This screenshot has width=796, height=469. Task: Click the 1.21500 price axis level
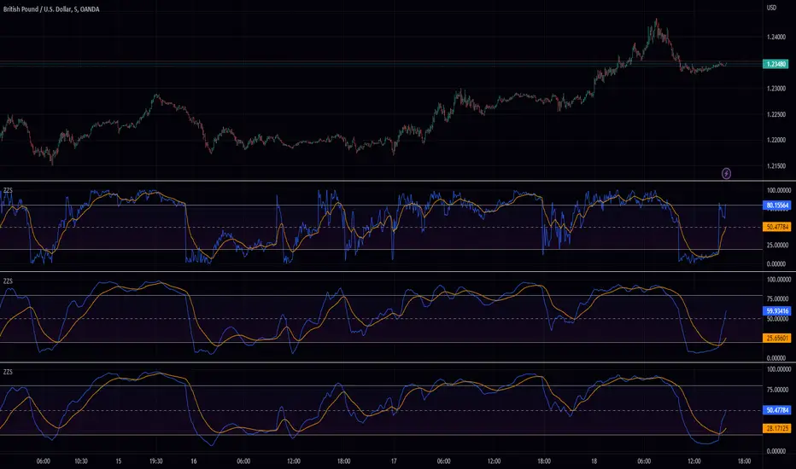[x=776, y=166]
